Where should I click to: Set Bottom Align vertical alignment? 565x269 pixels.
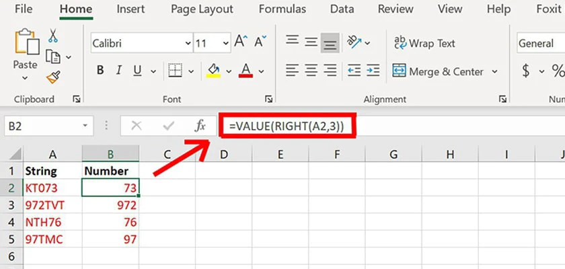(330, 43)
